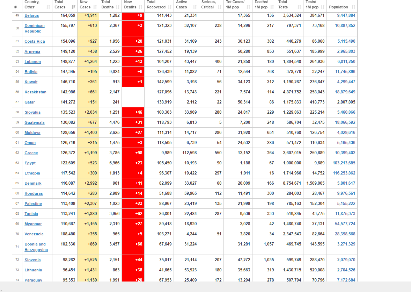
Task: Select Guatemala tests per million 32,475
Action: (315, 122)
